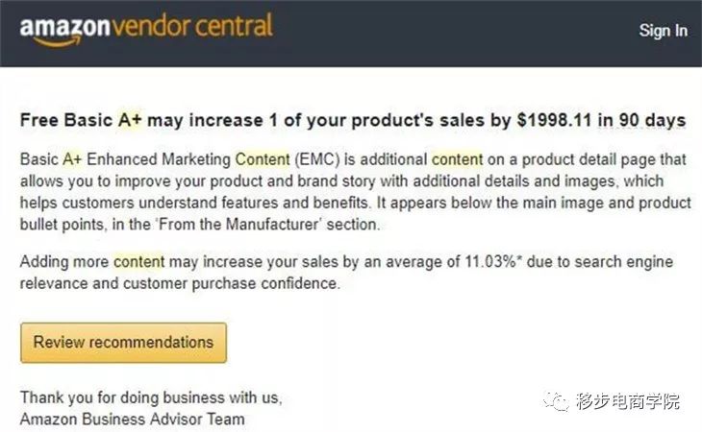This screenshot has width=702, height=432.
Task: Click the orange "vendor central" logo text
Action: (x=192, y=26)
